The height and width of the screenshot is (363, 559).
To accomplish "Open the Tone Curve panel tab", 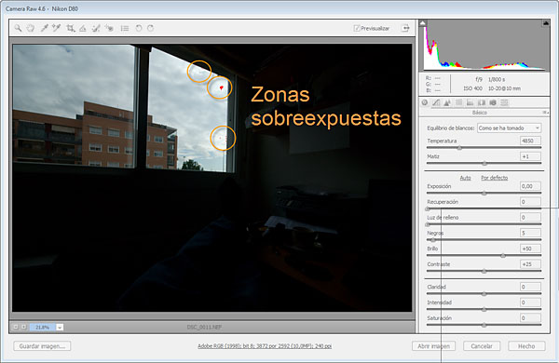I will coord(436,102).
